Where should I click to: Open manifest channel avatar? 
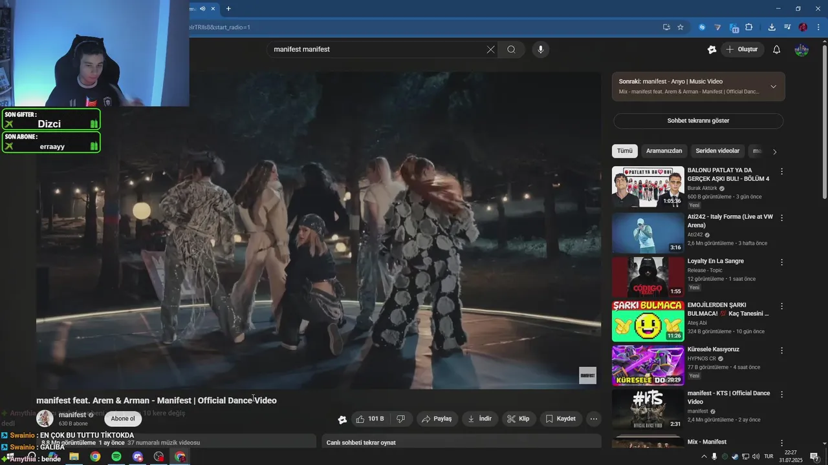click(x=45, y=418)
